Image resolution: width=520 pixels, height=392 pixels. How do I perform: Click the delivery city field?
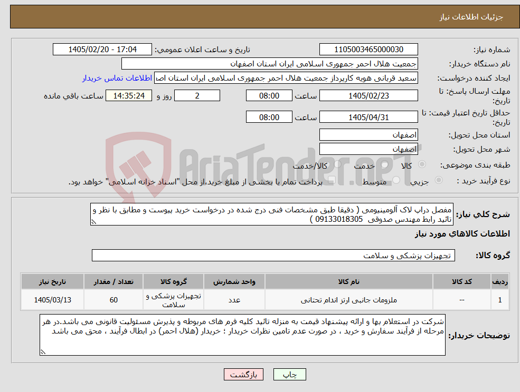point(368,149)
